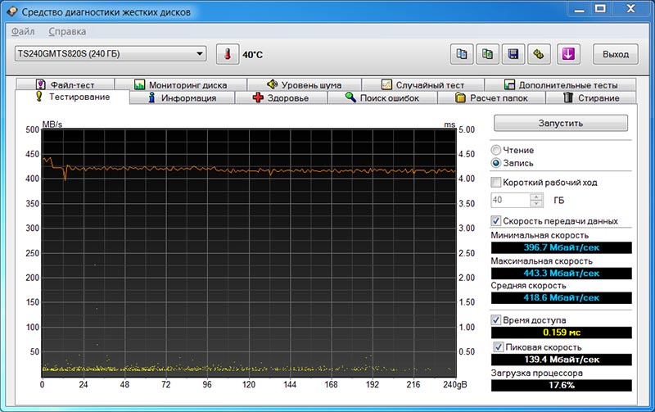The width and height of the screenshot is (655, 412).
Task: Click the Запустить button
Action: coord(561,123)
